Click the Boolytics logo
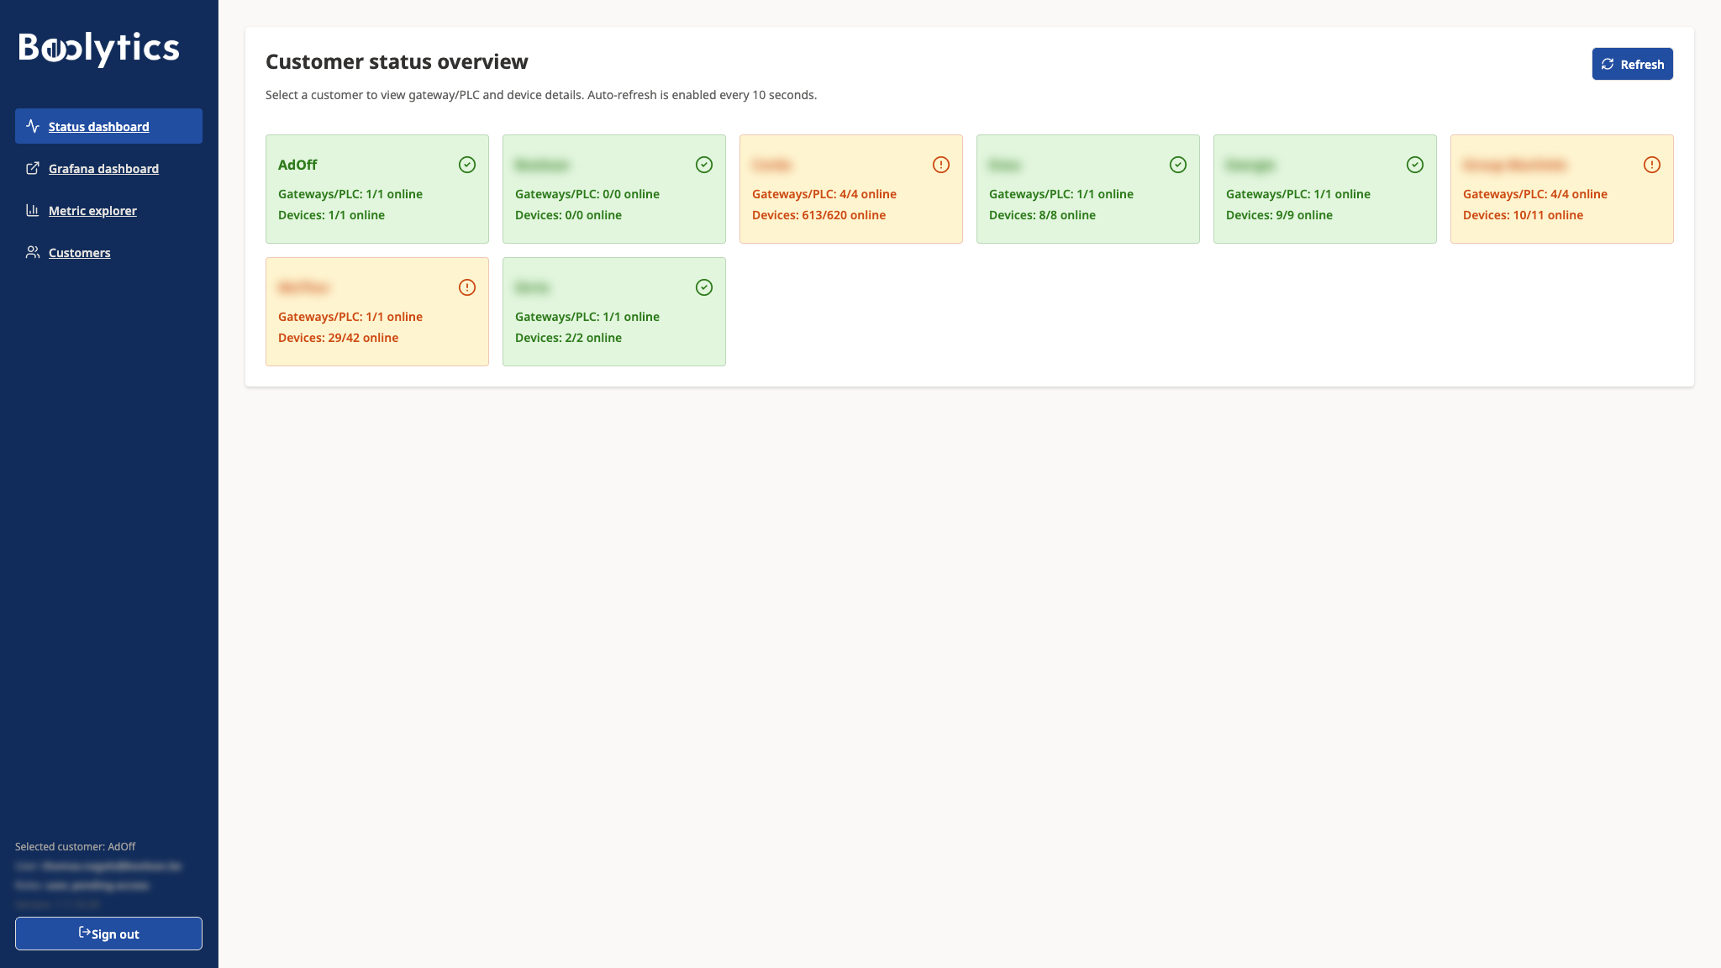This screenshot has width=1721, height=968. pyautogui.click(x=99, y=49)
